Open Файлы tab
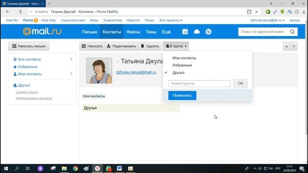 (x=133, y=32)
